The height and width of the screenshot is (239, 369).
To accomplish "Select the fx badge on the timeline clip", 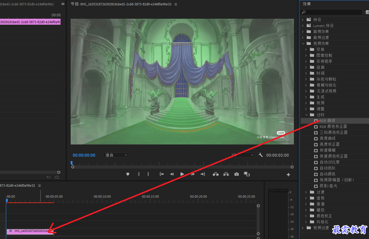I will (x=11, y=231).
